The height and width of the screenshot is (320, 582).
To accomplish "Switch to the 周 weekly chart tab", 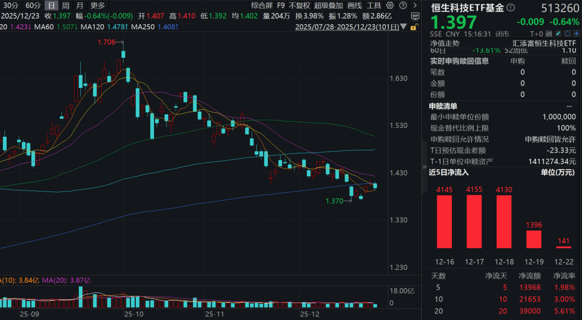I will pos(66,6).
